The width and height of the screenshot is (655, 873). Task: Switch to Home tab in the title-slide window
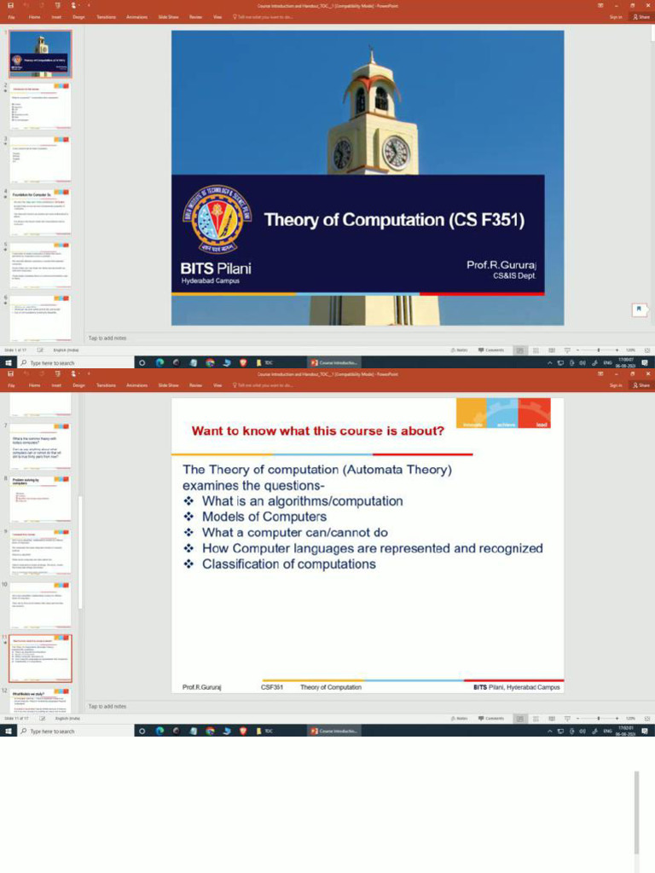(x=34, y=17)
